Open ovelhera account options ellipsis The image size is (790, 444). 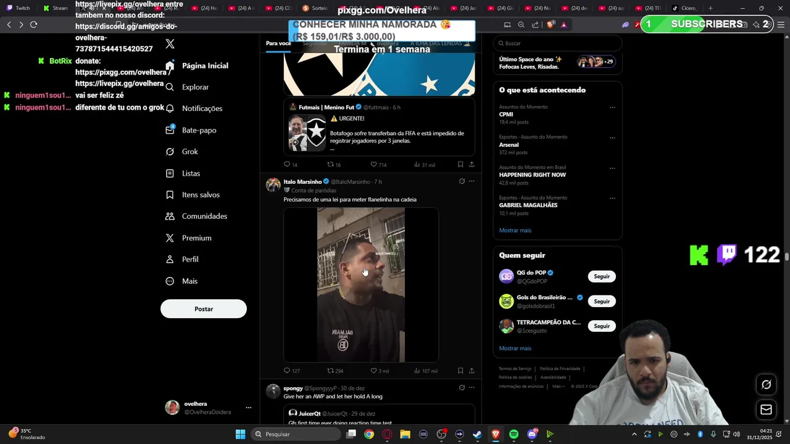[249, 408]
